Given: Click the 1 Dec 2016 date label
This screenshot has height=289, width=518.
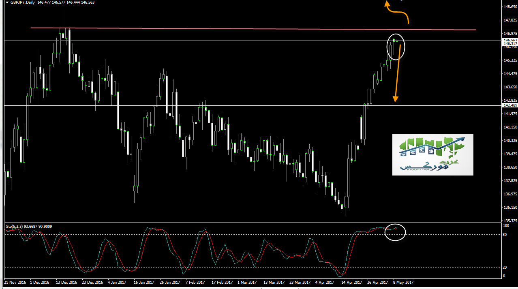Looking at the screenshot, I should click(39, 282).
